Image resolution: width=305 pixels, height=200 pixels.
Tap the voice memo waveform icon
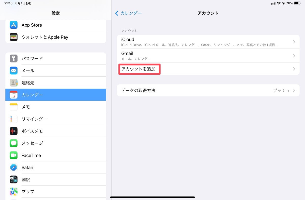pos(13,131)
